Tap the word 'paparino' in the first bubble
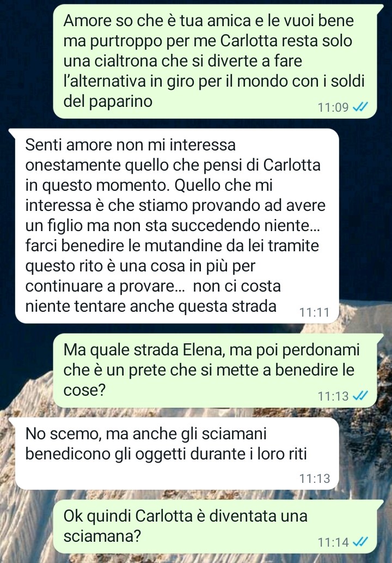Viewport: 392px width, 563px height. click(x=120, y=102)
